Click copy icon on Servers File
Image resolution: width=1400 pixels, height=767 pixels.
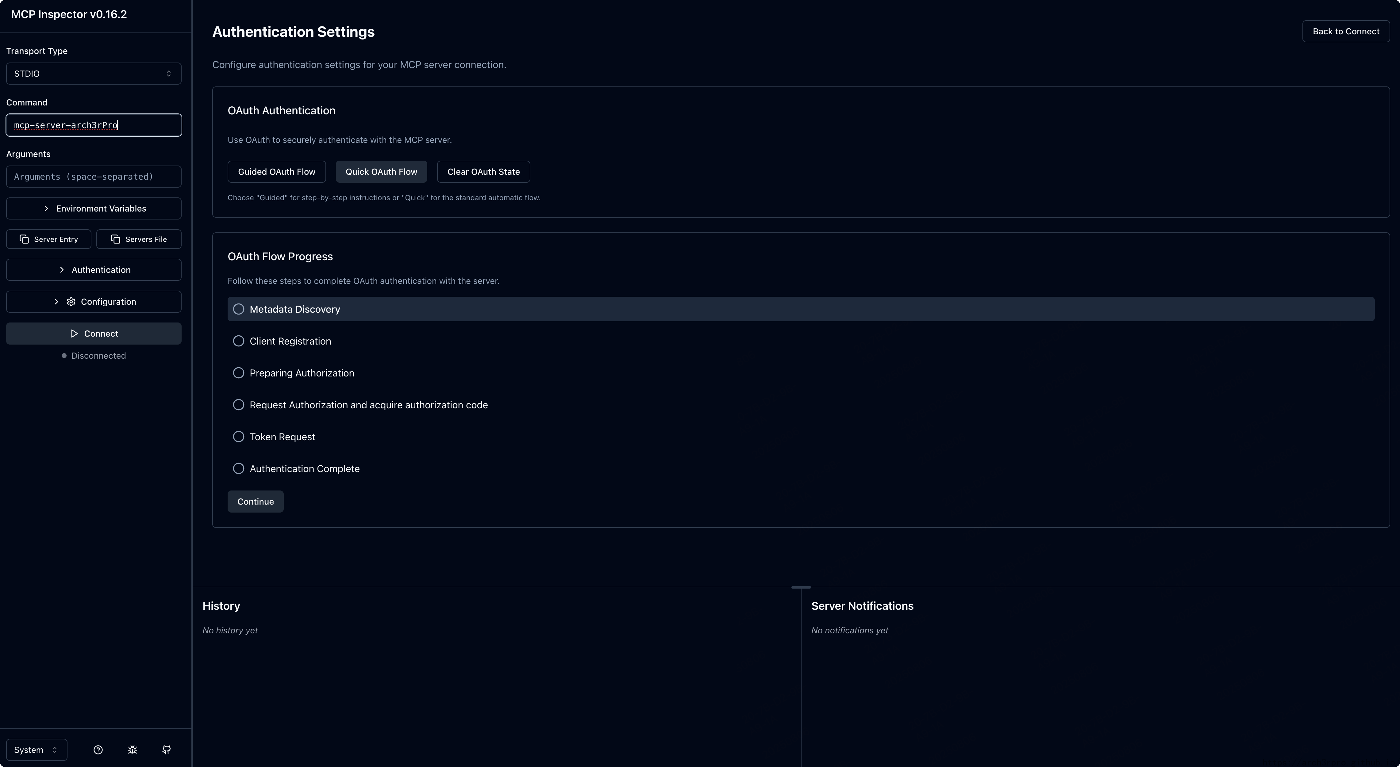[116, 239]
